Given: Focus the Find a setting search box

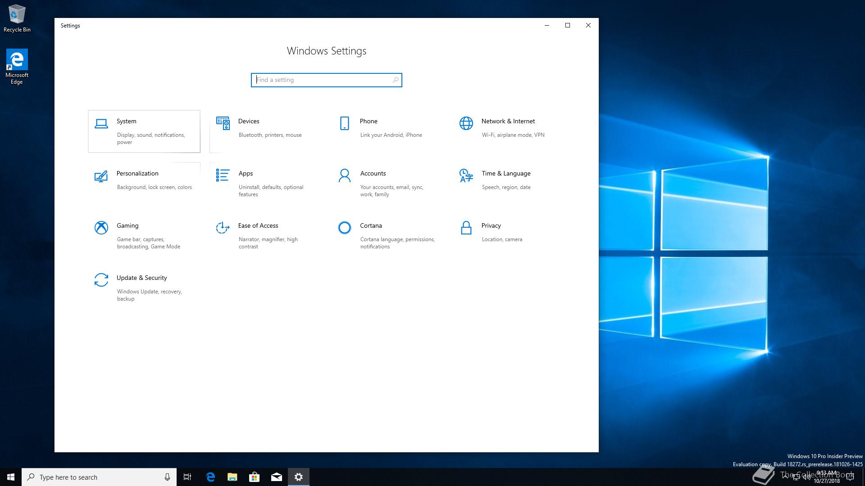Looking at the screenshot, I should pos(327,80).
